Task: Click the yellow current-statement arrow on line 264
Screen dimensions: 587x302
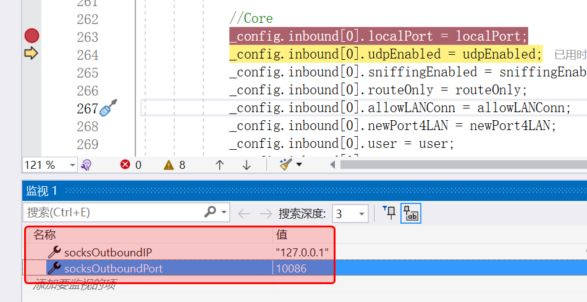Action: [31, 54]
